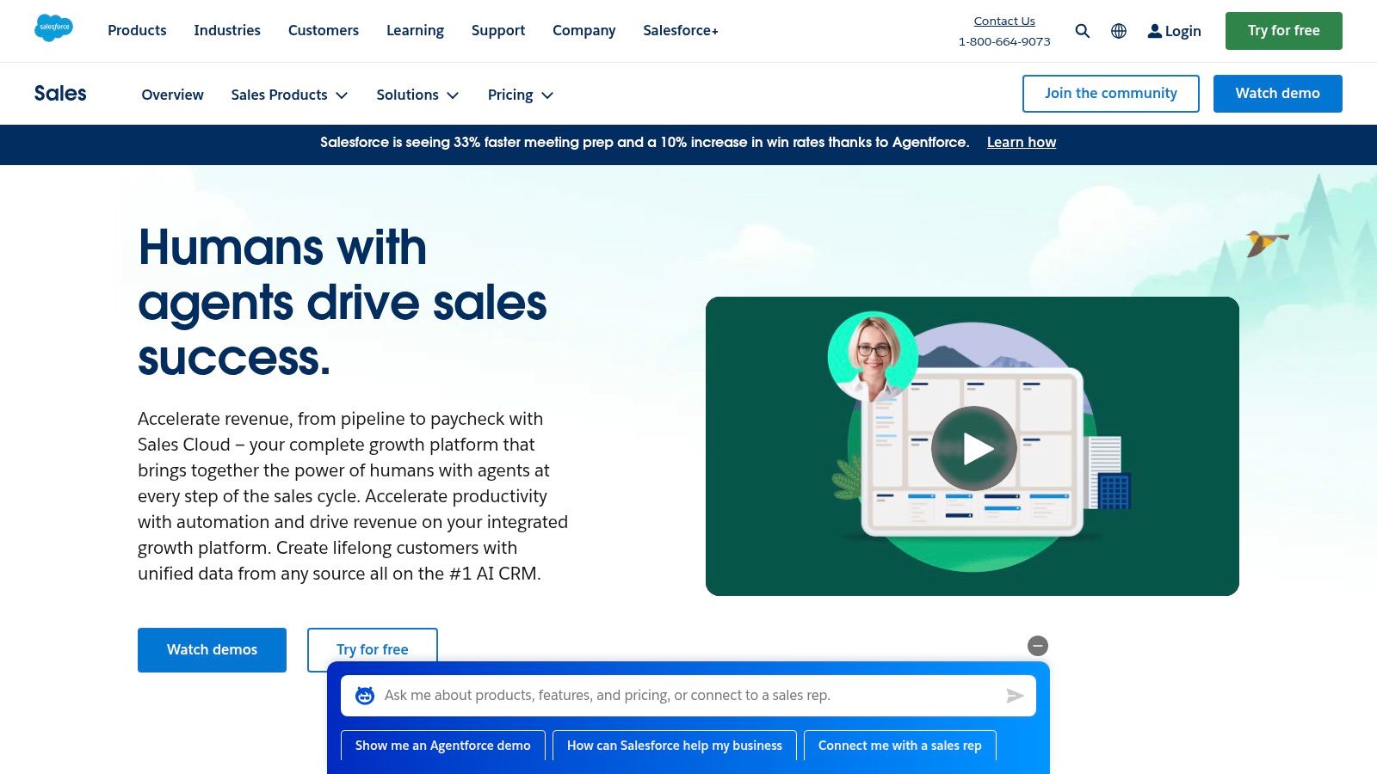The image size is (1377, 774).
Task: Expand the Solutions dropdown
Action: click(417, 95)
